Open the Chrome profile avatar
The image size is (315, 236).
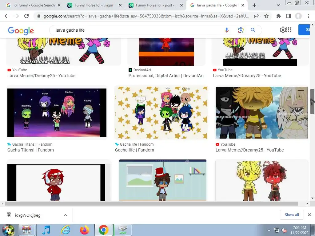click(x=298, y=16)
